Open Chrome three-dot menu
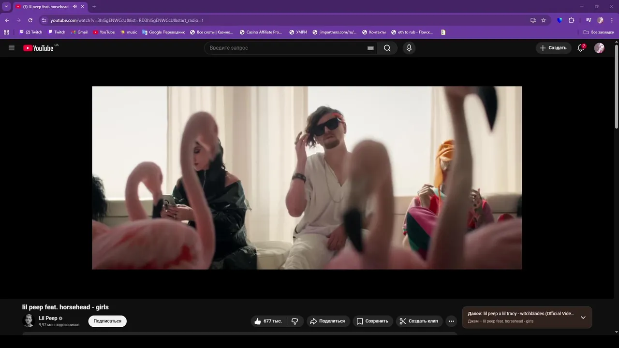 click(611, 20)
